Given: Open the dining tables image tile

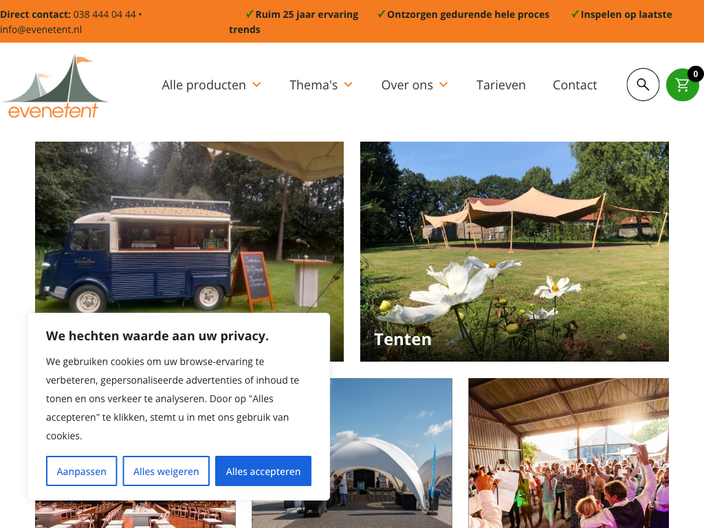Looking at the screenshot, I should tap(135, 514).
